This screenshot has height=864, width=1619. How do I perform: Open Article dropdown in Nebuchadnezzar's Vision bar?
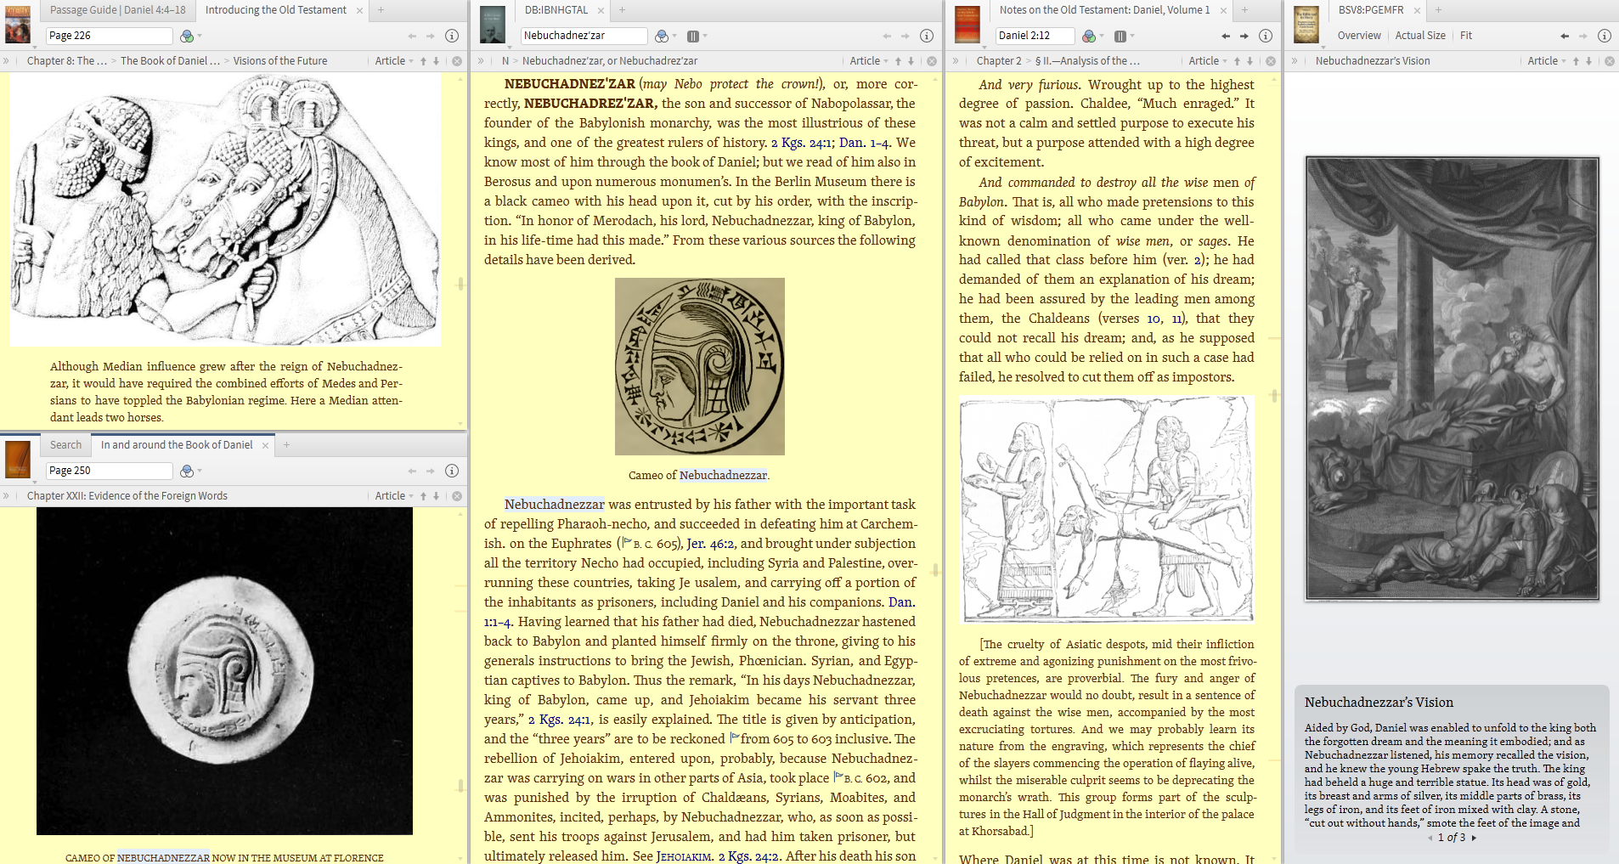pos(1547,61)
